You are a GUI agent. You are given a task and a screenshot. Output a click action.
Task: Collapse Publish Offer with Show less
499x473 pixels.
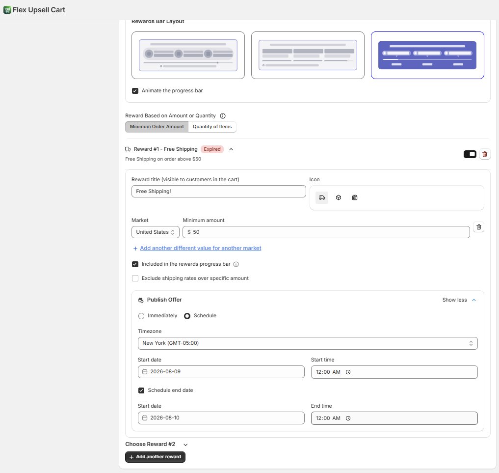pos(459,300)
